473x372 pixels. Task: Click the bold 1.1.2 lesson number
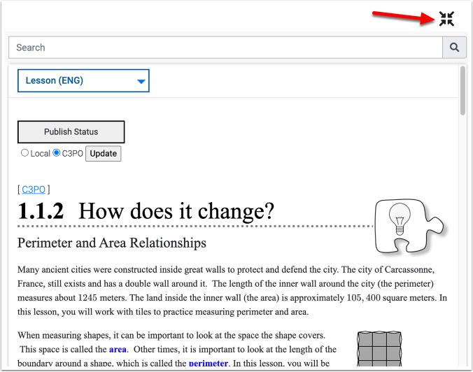[41, 210]
